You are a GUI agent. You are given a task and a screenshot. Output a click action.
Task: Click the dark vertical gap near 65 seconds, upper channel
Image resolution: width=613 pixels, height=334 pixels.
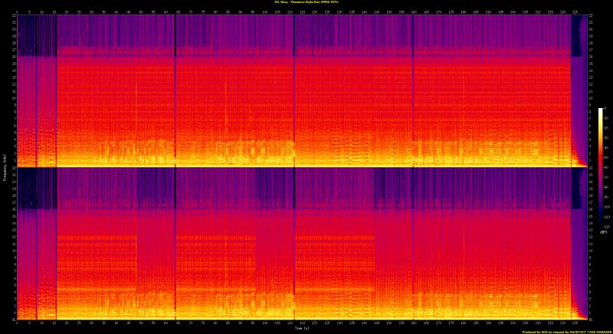click(175, 92)
